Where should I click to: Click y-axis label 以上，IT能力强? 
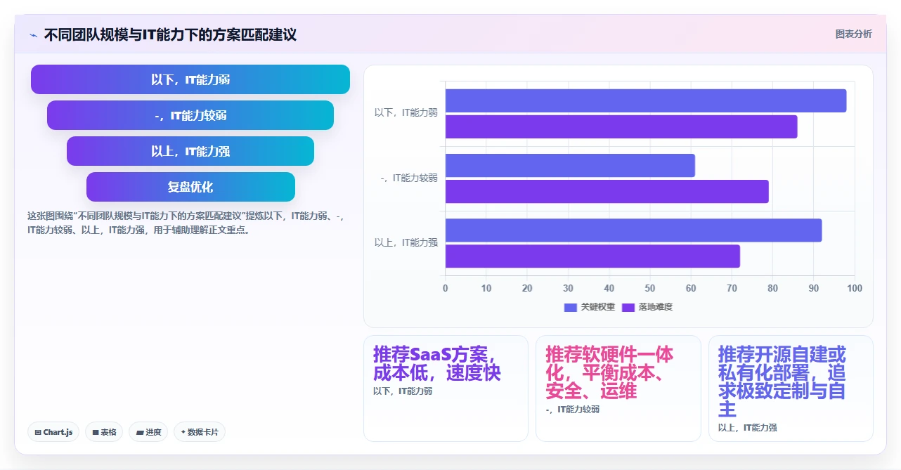[x=406, y=242]
